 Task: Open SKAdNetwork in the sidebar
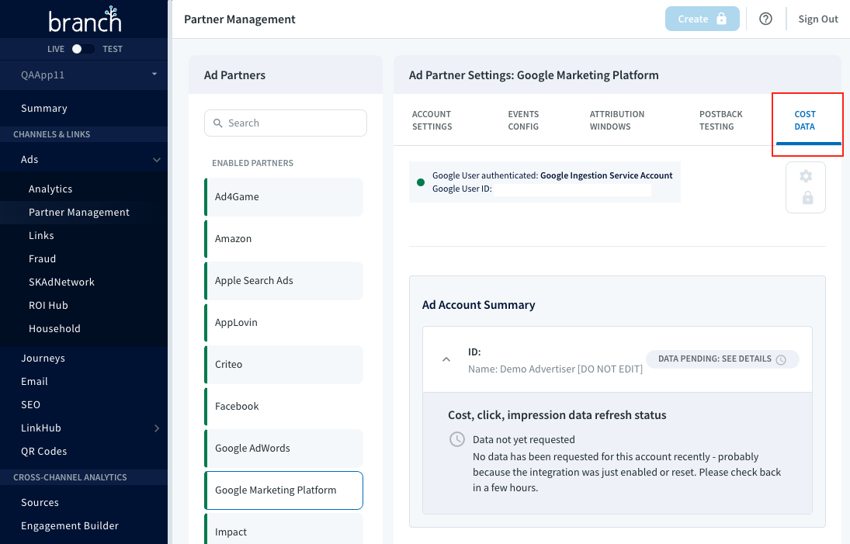[x=61, y=282]
